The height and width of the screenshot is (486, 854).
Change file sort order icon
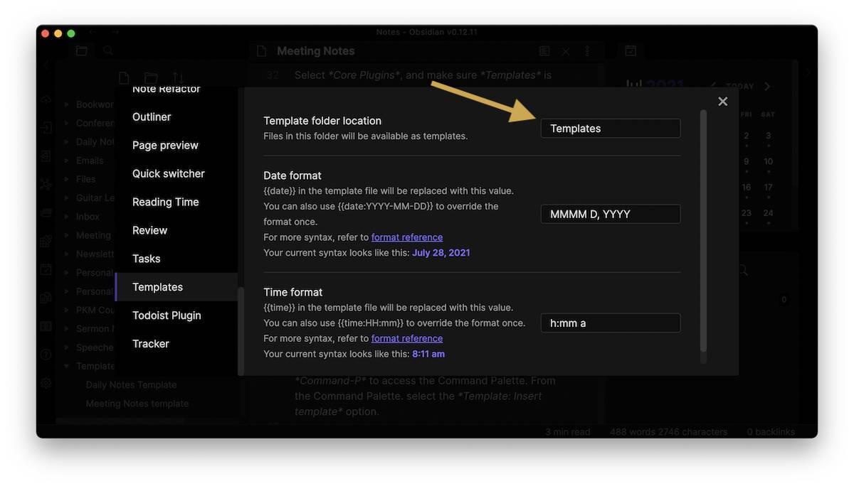point(177,77)
